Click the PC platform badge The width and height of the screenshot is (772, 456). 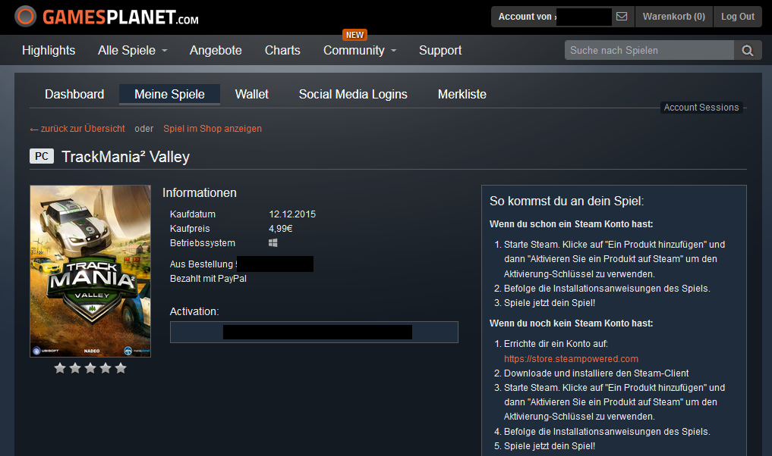coord(42,157)
